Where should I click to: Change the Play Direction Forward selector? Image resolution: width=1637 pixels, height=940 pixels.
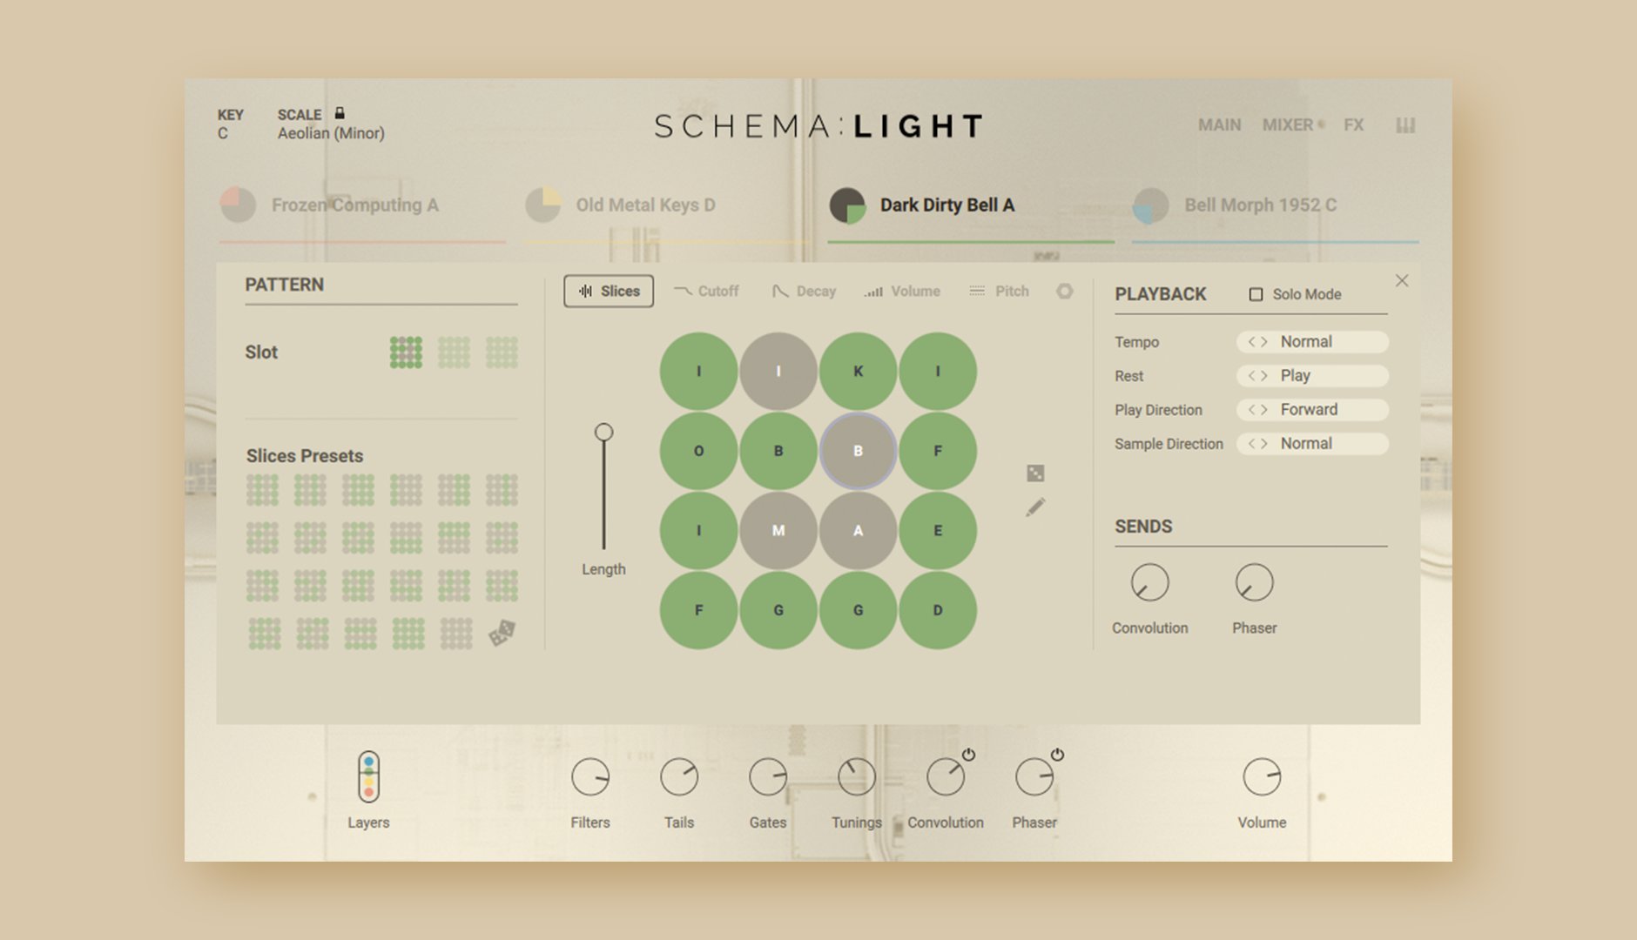coord(1311,410)
